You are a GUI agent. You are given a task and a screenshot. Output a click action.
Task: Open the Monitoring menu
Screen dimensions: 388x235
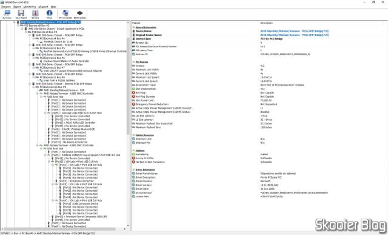tap(30, 7)
